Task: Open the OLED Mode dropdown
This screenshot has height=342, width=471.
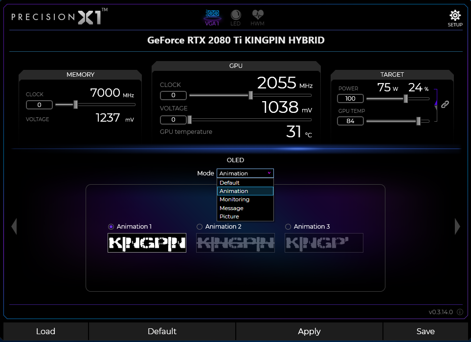Action: 245,173
